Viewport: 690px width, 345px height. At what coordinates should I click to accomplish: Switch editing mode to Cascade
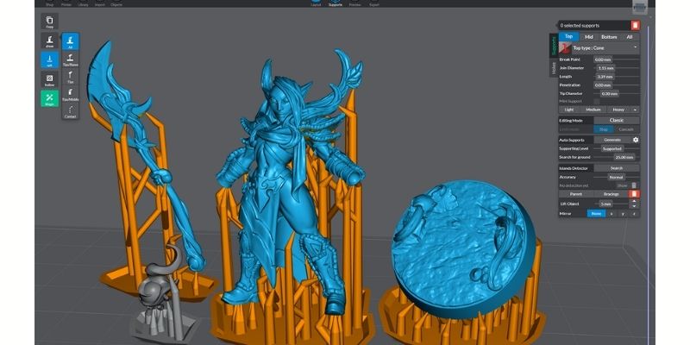(x=627, y=129)
